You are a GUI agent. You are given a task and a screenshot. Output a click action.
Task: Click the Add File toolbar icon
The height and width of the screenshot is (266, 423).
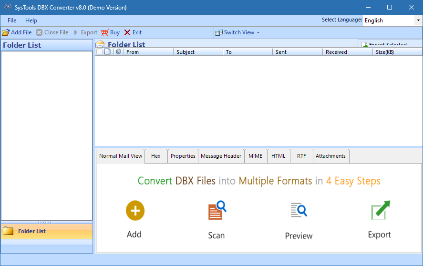pos(6,32)
